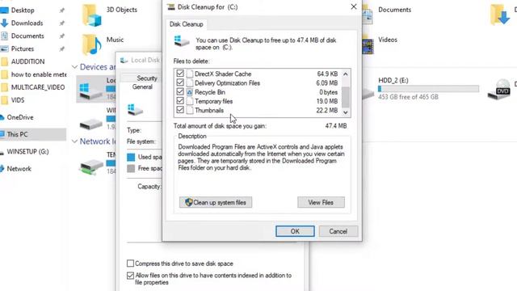Click the MULTICARE_VIDEO folder icon
The height and width of the screenshot is (291, 517).
[5, 87]
